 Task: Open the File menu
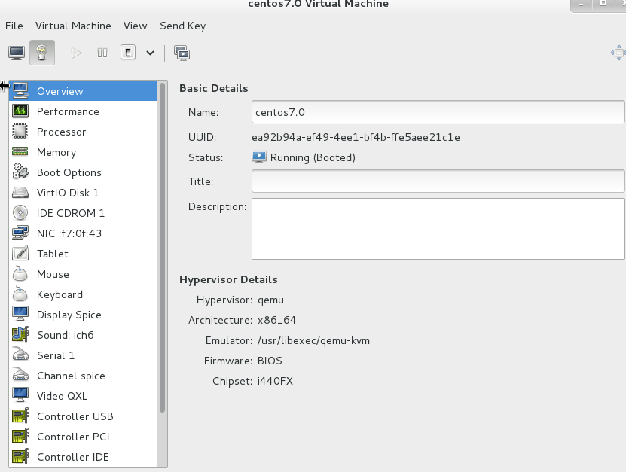[x=14, y=26]
